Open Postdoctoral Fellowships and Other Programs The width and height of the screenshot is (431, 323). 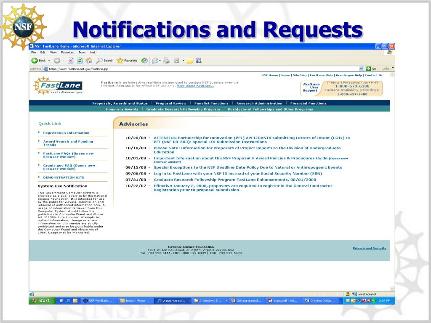270,109
